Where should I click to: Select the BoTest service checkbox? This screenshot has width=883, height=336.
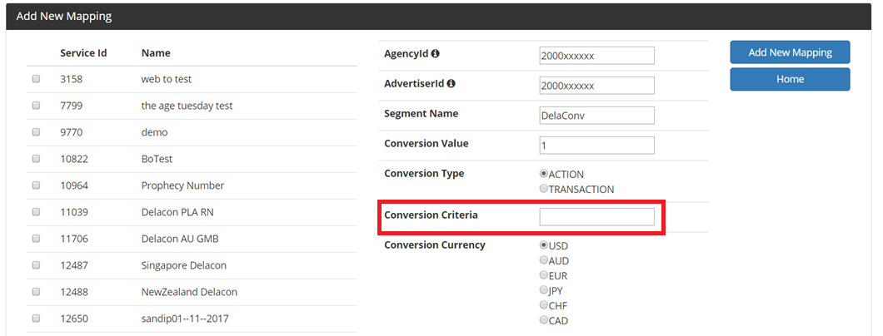click(x=36, y=159)
